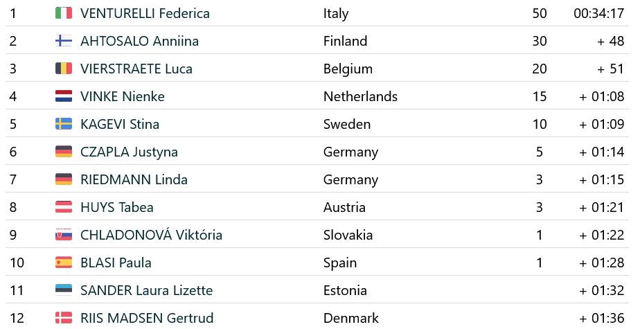
Task: Select rider VIERSTRAETE Luca
Action: point(136,69)
